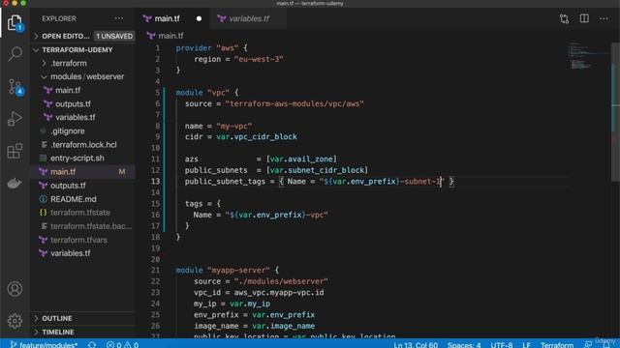Open the Manage gear icon

click(x=15, y=321)
